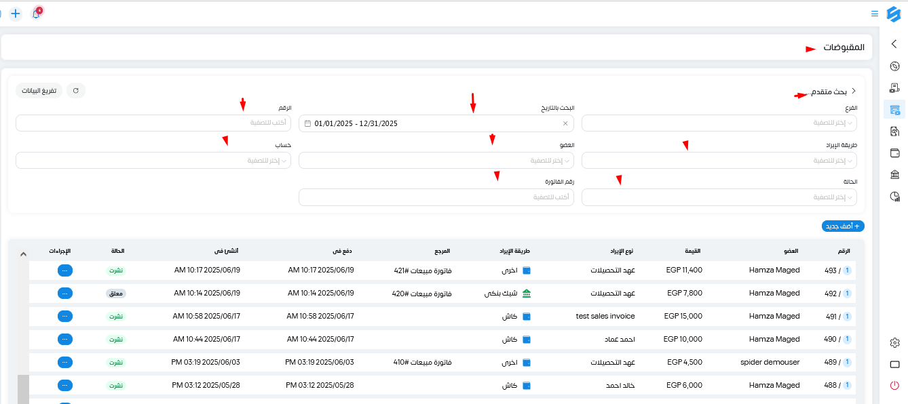
Task: Click the EGP 15,000 amount cell
Action: (x=683, y=317)
